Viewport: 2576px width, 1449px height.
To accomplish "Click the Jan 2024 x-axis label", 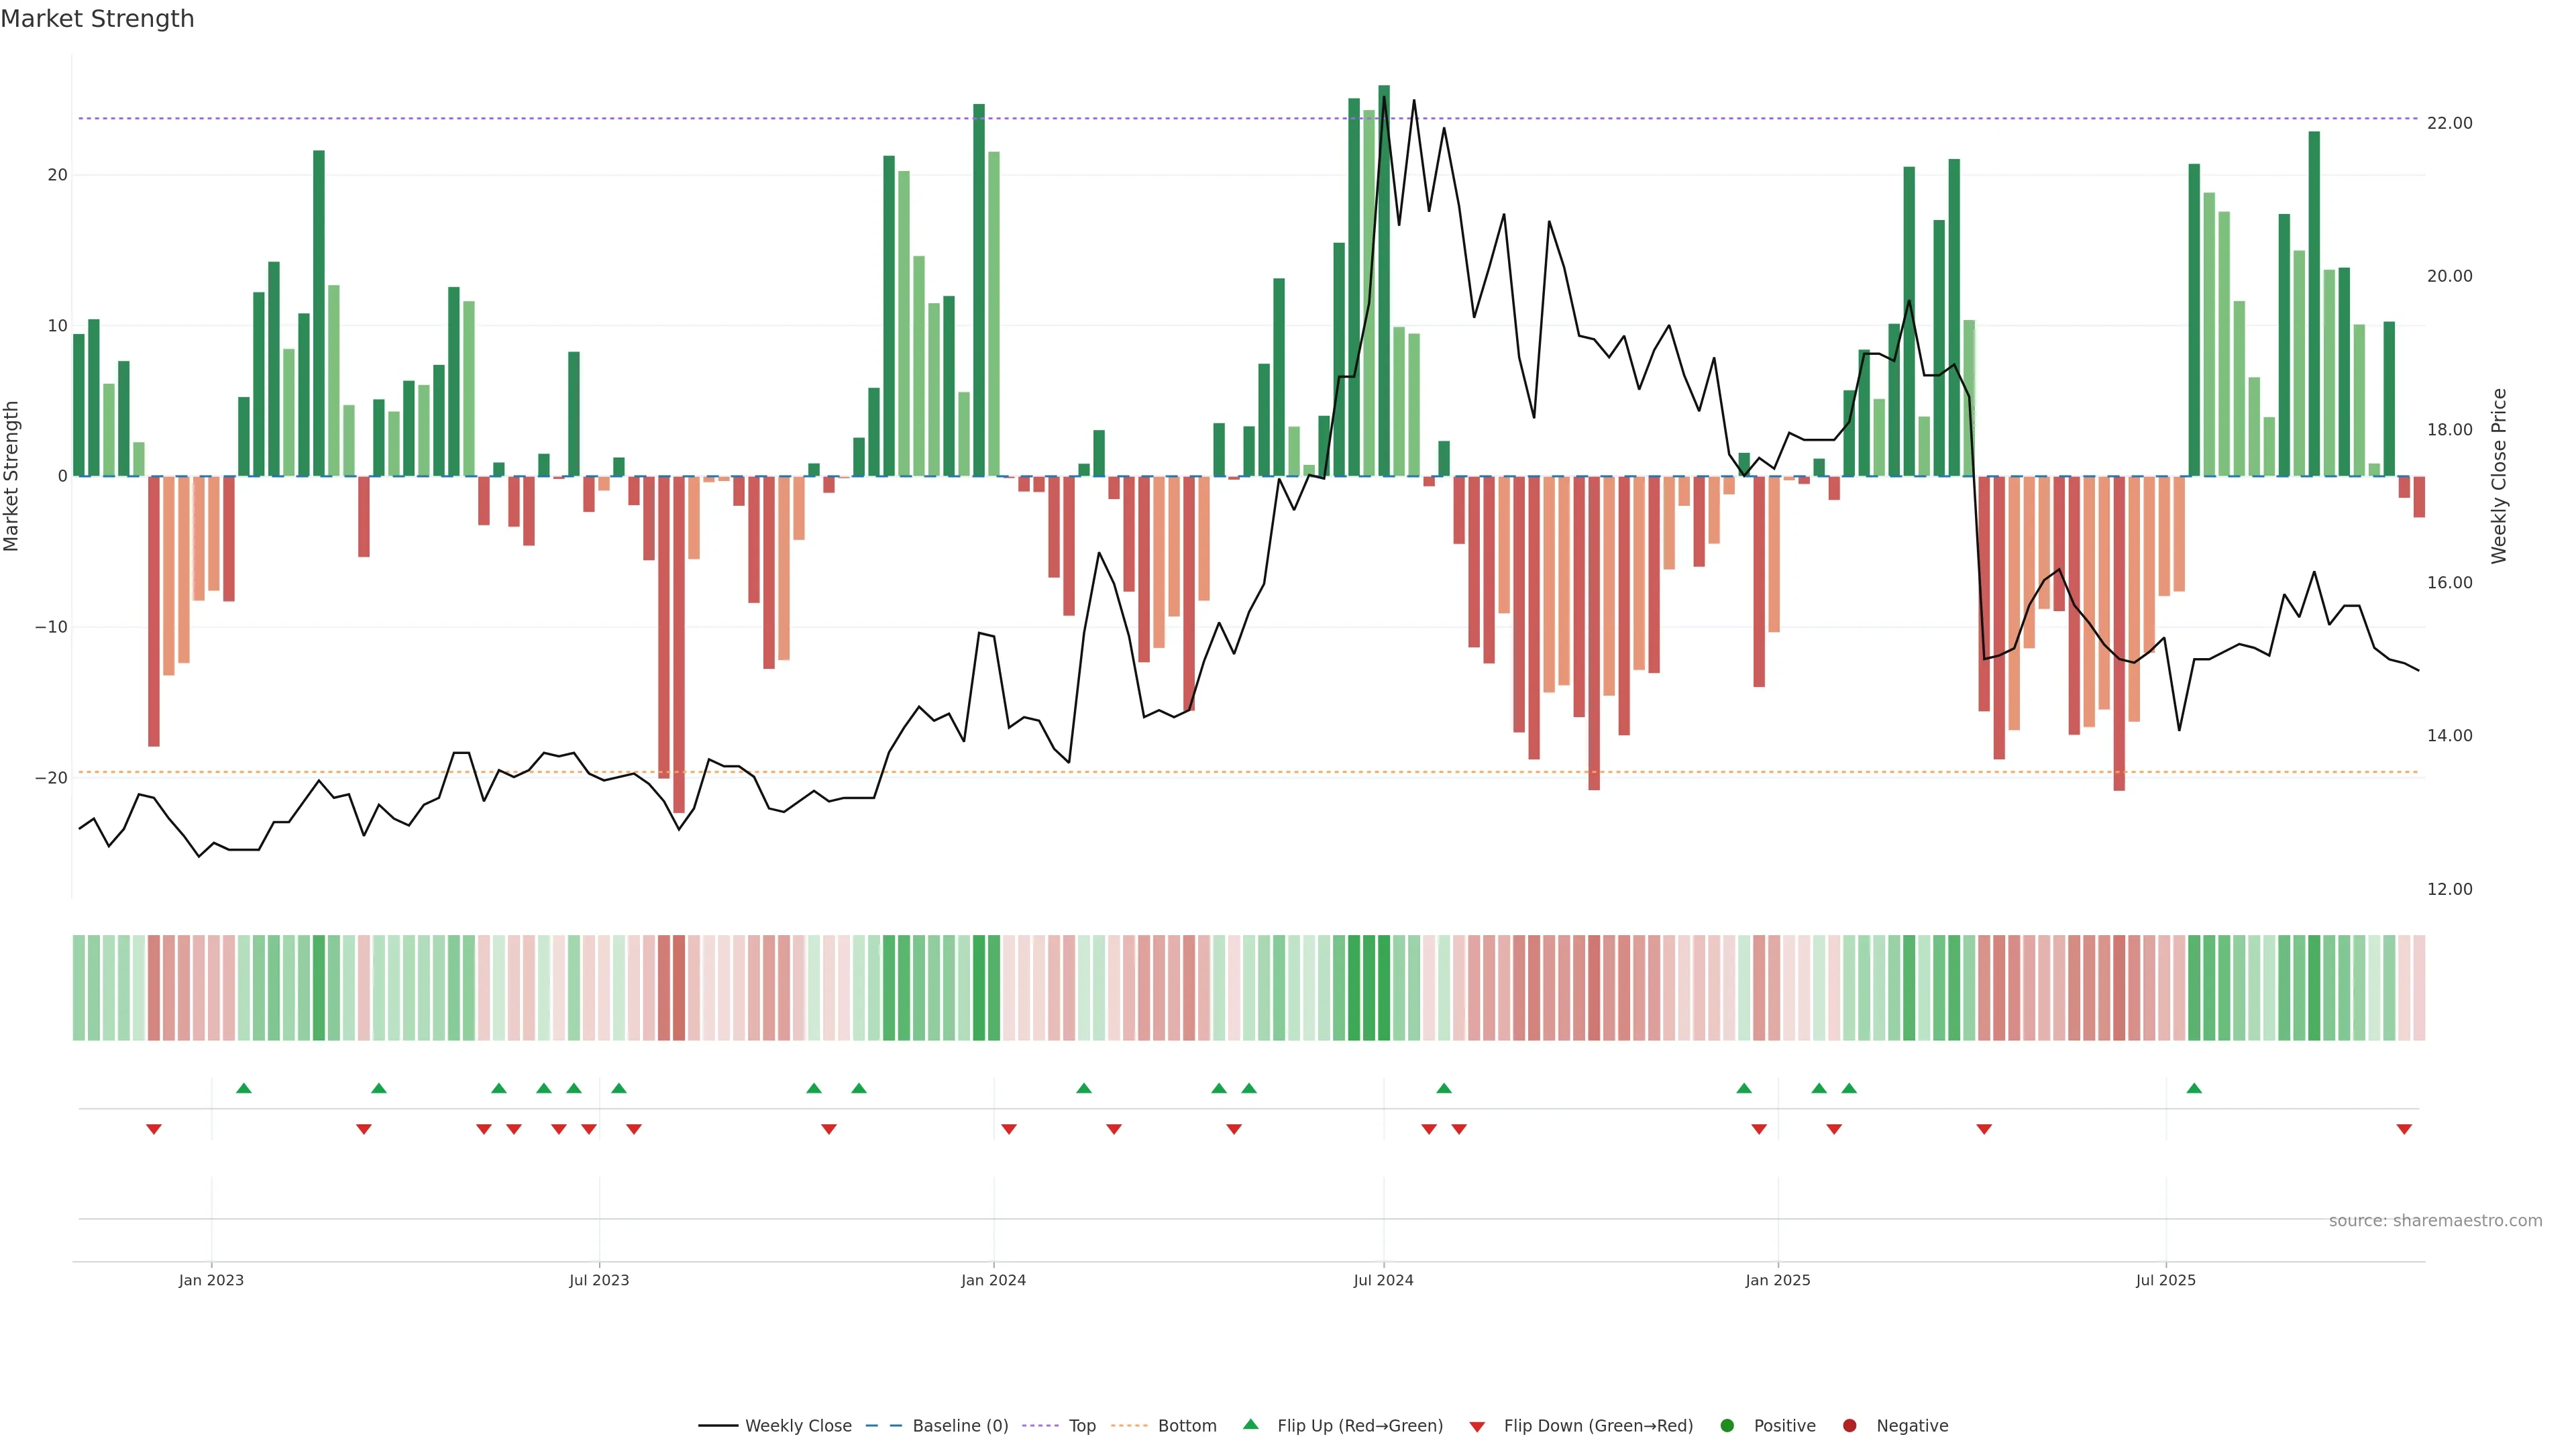I will tap(993, 1280).
